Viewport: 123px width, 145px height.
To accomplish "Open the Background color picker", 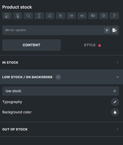I will pos(115,112).
